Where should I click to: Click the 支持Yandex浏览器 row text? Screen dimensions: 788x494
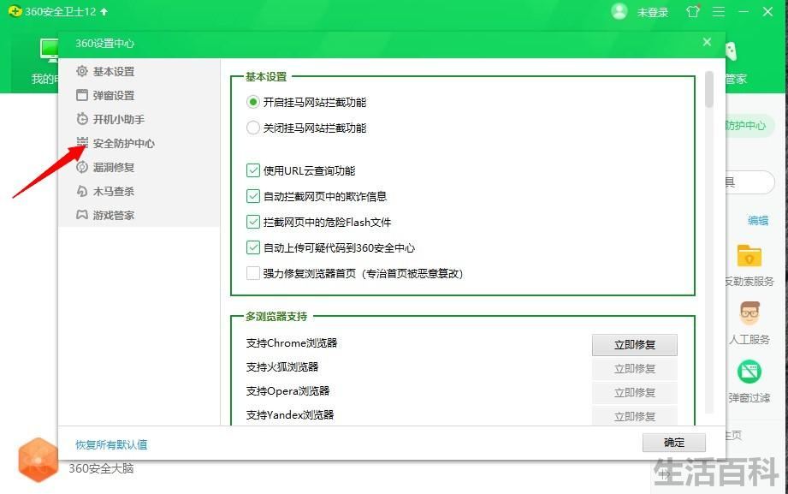tap(290, 415)
